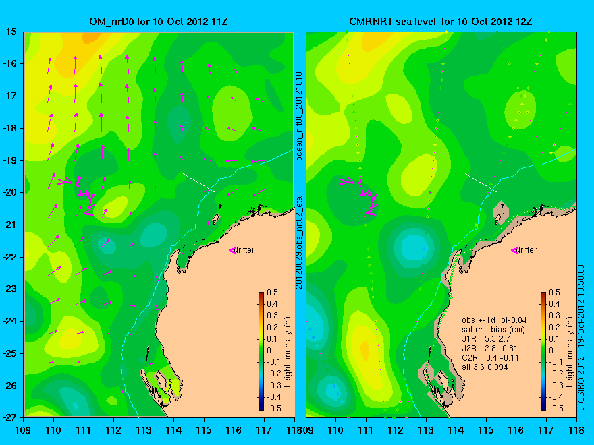Screen dimensions: 594x445
Task: Click the "obs +-1d, oi-0.04" statistics line
Action: [x=494, y=320]
